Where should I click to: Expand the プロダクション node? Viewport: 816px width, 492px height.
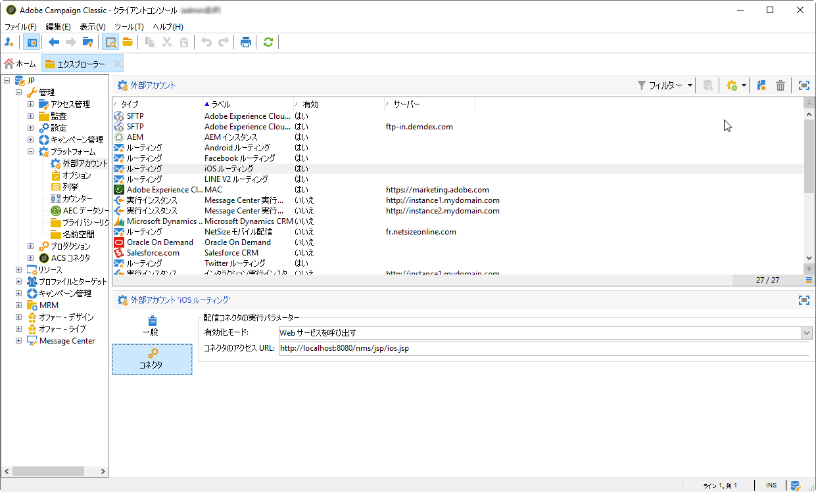pos(30,246)
